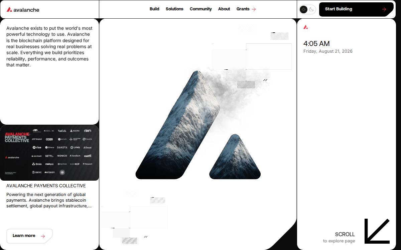This screenshot has height=250, width=401.
Task: Click the Avalanche logo in the header
Action: (23, 10)
